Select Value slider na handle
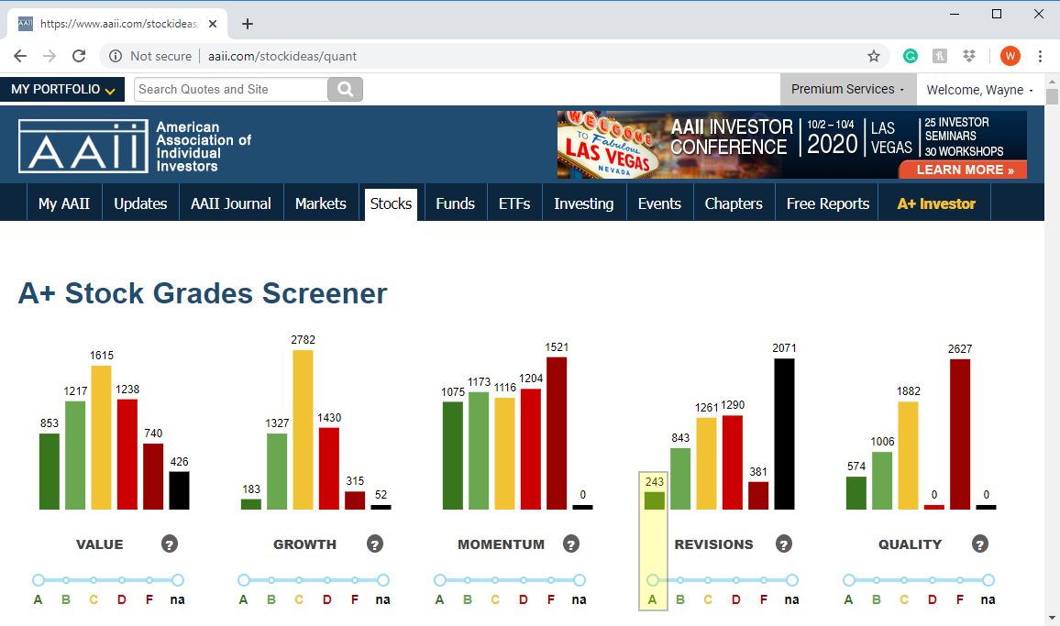 point(178,580)
